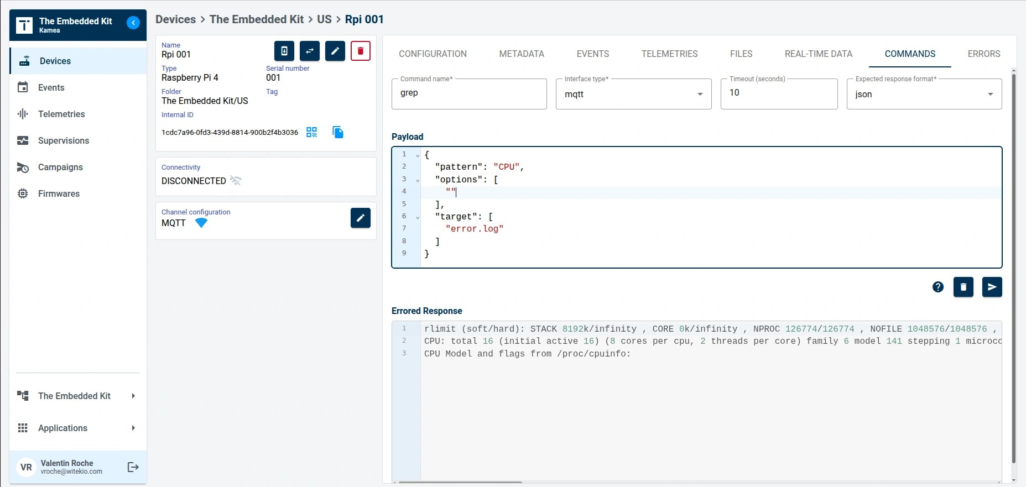Viewport: 1026px width, 487px height.
Task: Open the Telemetries tab
Action: 669,54
